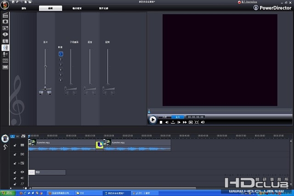Expand the microphone icon's dropdown arrow
The width and height of the screenshot is (294, 196).
click(x=7, y=54)
